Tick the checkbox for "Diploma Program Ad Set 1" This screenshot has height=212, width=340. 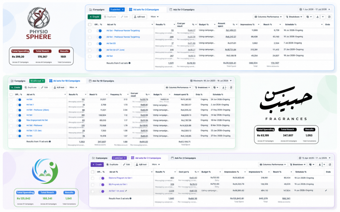coord(93,178)
